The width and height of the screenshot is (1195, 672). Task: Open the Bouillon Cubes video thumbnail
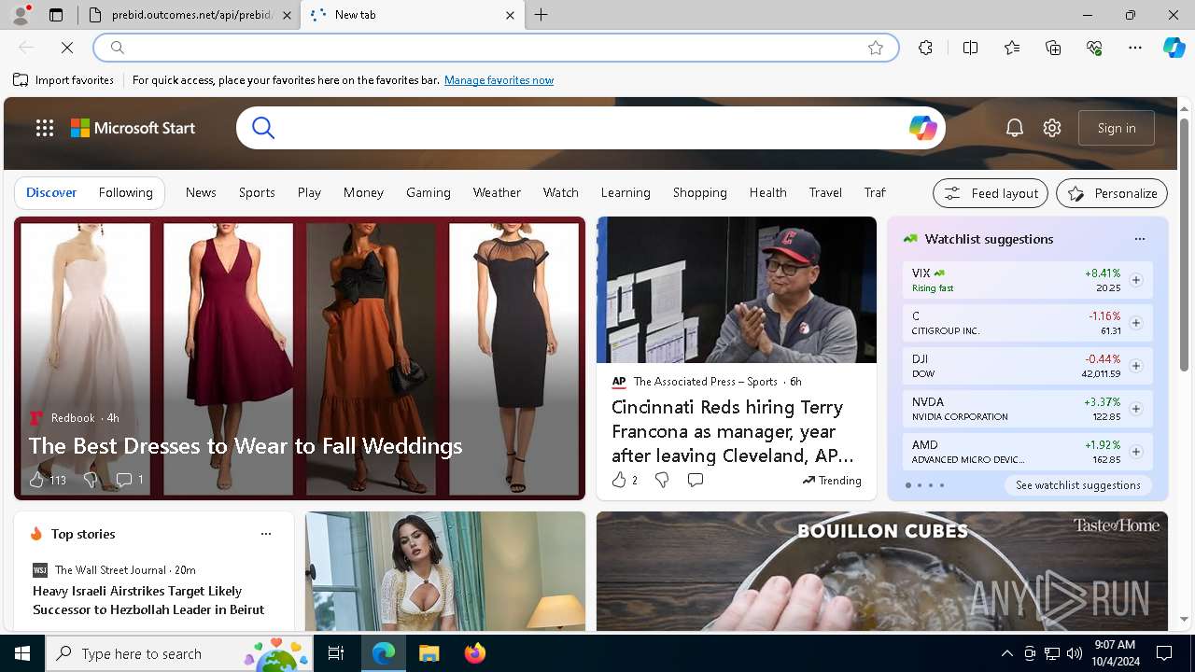click(882, 570)
